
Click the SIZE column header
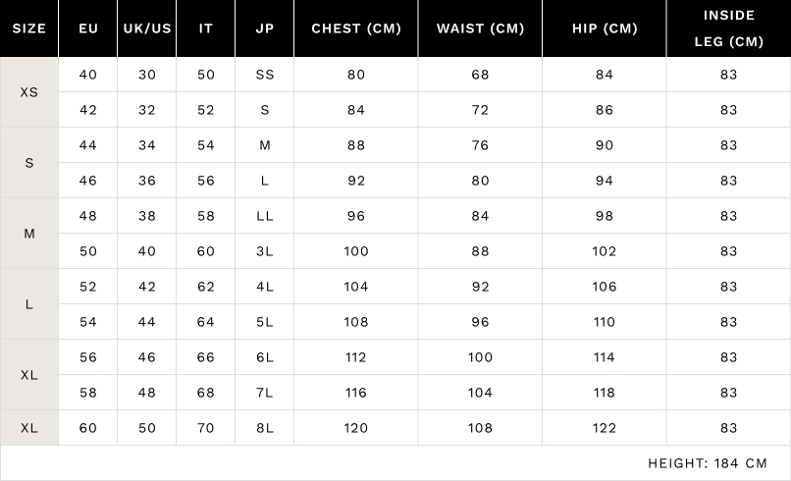(29, 28)
